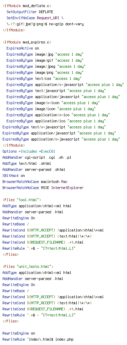Select the ExpiresByType text/css line
Image resolution: width=127 pixels, height=345 pixels.
[x=44, y=79]
